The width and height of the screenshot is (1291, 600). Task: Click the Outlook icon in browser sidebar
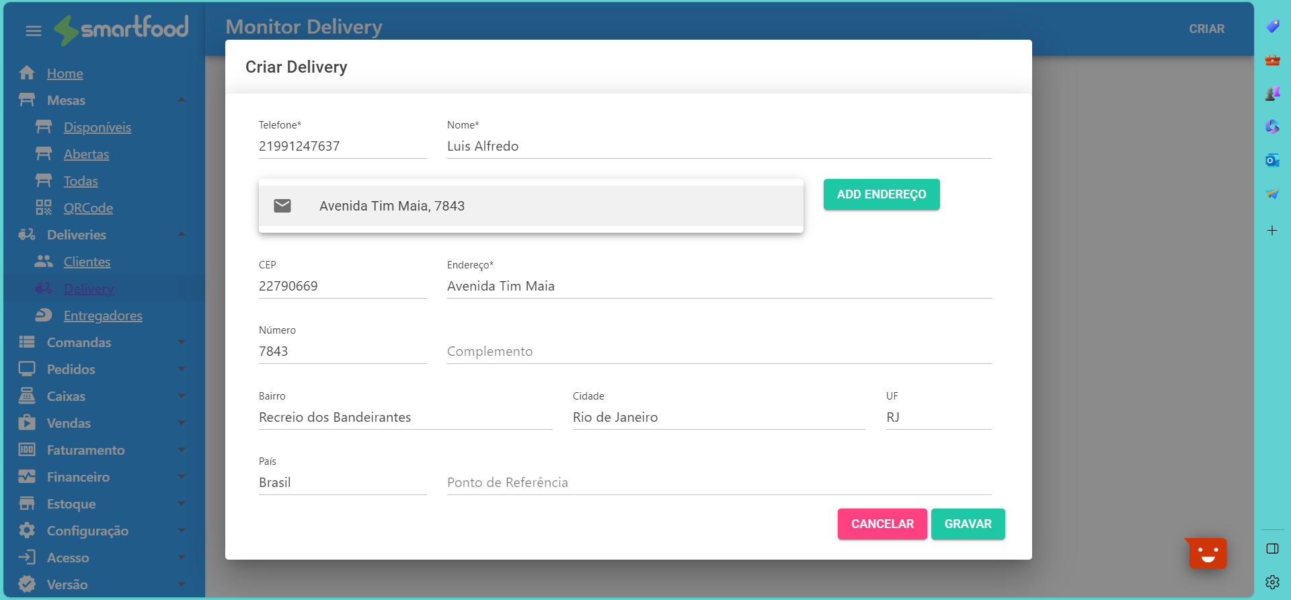pyautogui.click(x=1272, y=161)
